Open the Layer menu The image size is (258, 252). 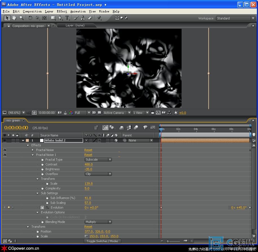[x=49, y=11]
